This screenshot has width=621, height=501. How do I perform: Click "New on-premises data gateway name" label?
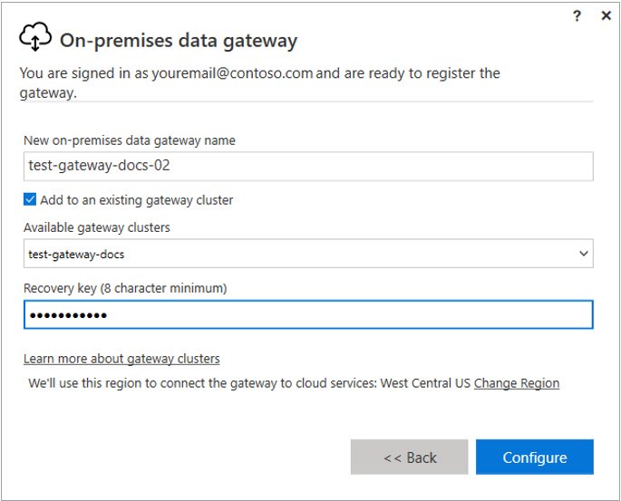[130, 140]
